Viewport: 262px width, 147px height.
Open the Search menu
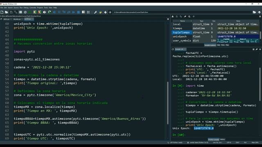(x=10, y=8)
